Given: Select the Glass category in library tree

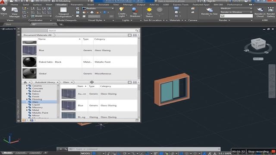Looking at the screenshot, I should tap(35, 102).
